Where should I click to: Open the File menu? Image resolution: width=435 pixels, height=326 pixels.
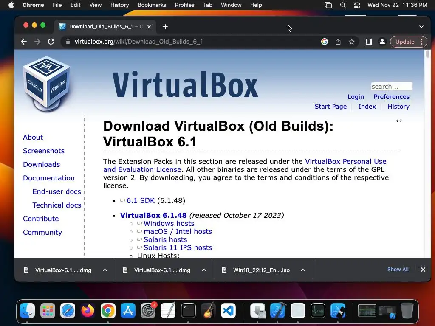click(57, 5)
